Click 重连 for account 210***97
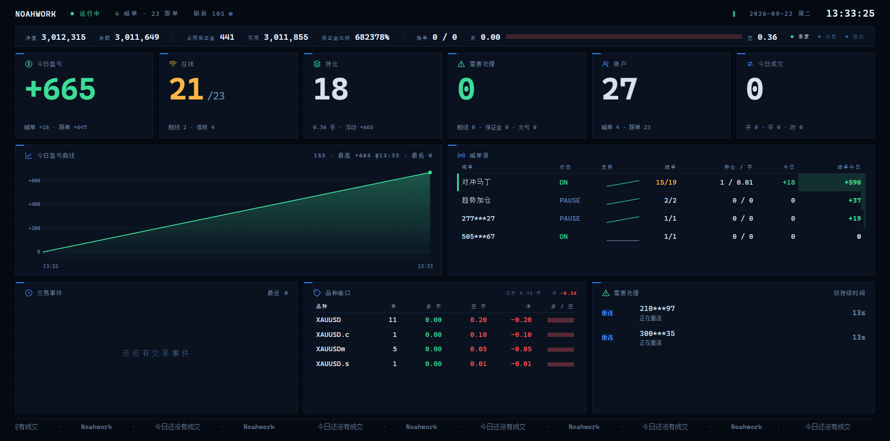This screenshot has height=441, width=890. point(607,313)
